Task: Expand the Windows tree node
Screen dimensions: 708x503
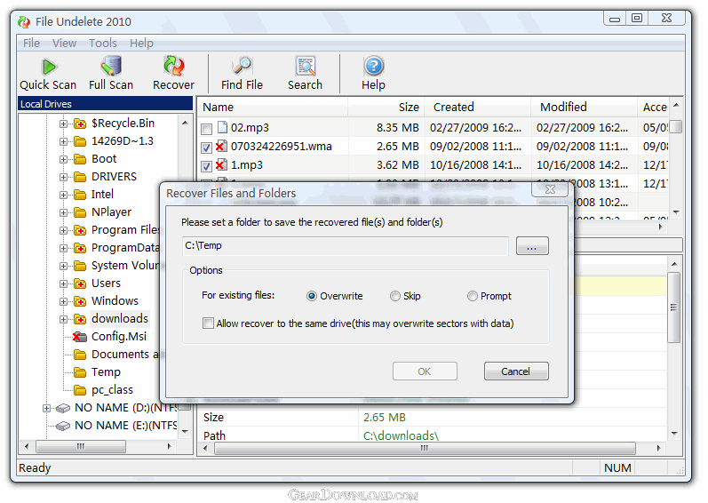Action: pos(63,301)
